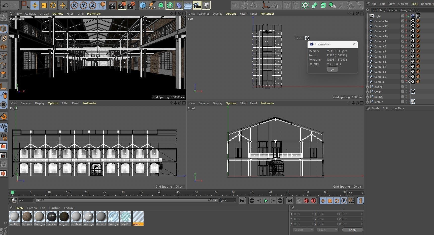Open the Tags menu in Object Manager

pyautogui.click(x=414, y=4)
